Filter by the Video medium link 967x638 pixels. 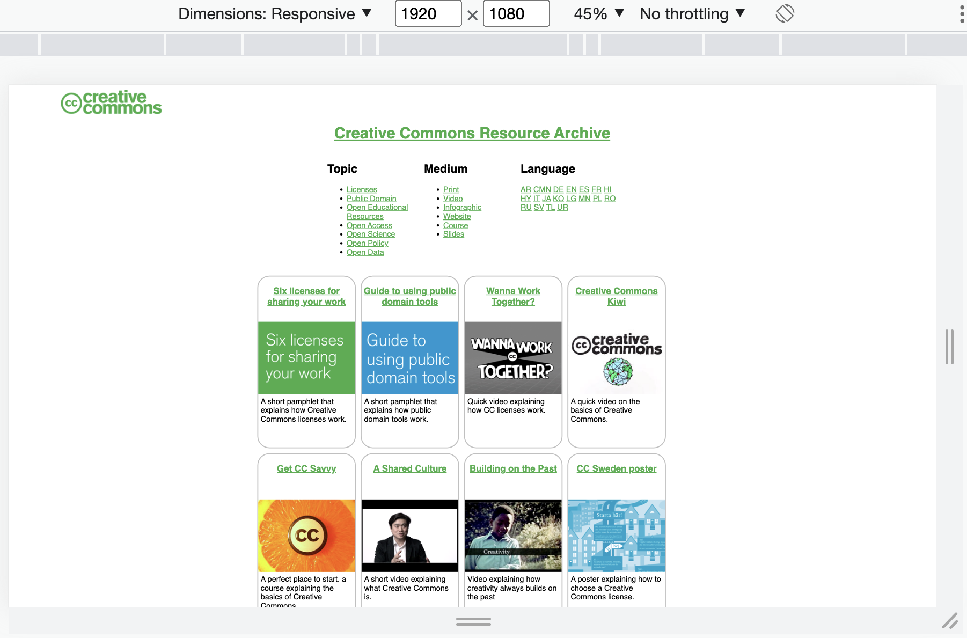tap(453, 199)
